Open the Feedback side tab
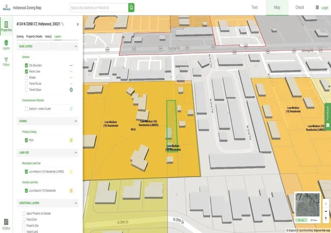 point(328,115)
